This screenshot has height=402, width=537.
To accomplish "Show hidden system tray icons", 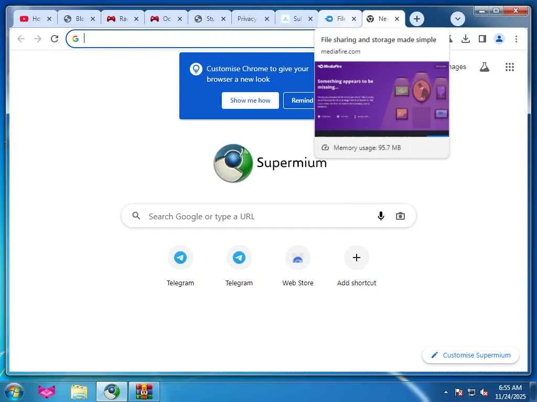I will click(446, 392).
